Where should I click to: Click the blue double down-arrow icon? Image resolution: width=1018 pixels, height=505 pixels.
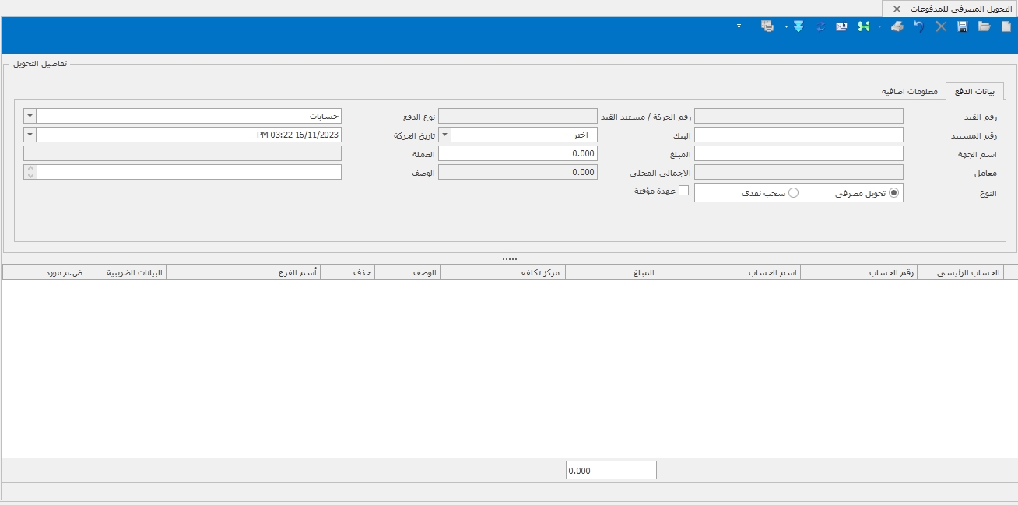pos(798,26)
